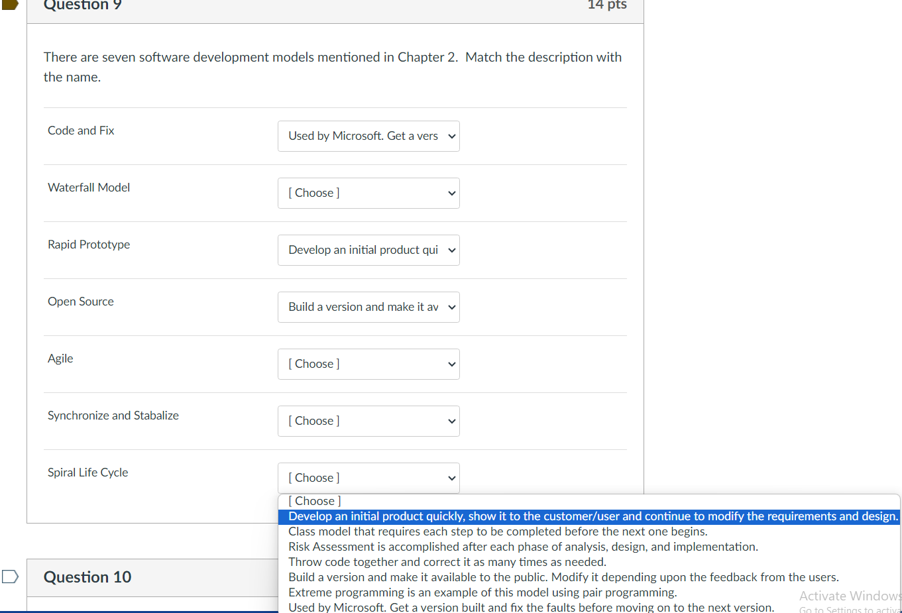Open the Waterfall Model answer dropdown
Viewport: 902px width, 613px height.
point(368,193)
